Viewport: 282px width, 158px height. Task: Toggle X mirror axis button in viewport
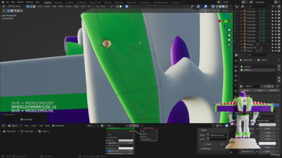tap(208, 11)
